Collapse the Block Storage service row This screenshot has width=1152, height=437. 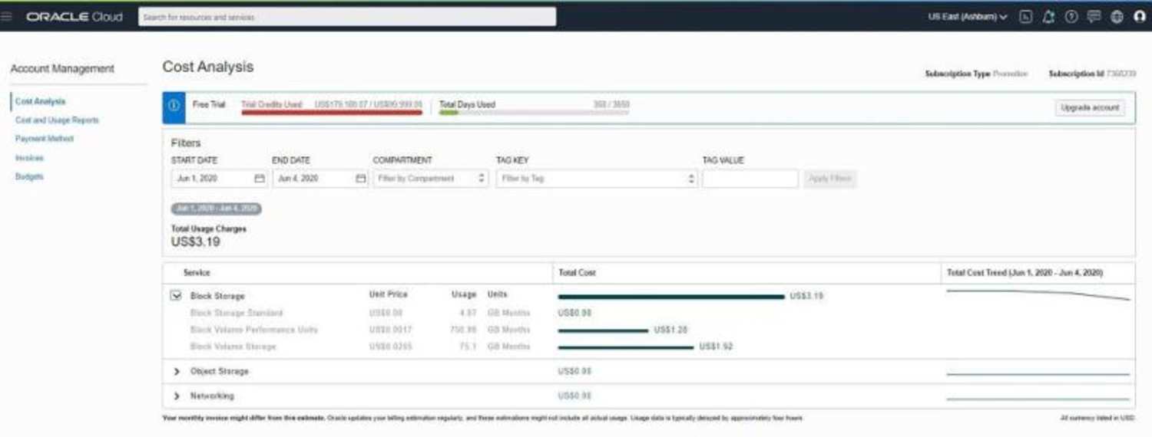[176, 295]
